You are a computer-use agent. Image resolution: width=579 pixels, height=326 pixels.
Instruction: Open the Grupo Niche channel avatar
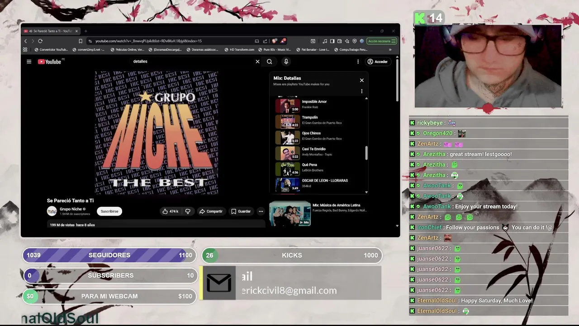[52, 211]
